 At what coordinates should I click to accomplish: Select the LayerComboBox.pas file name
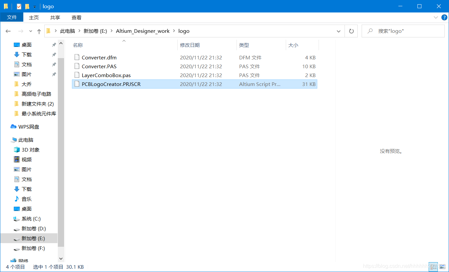[106, 75]
